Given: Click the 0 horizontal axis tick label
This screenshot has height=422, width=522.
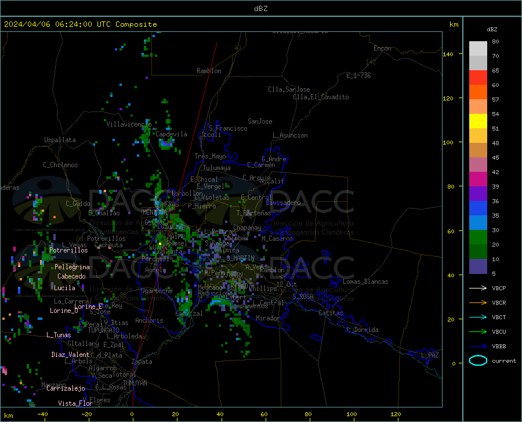Looking at the screenshot, I should coord(132,414).
